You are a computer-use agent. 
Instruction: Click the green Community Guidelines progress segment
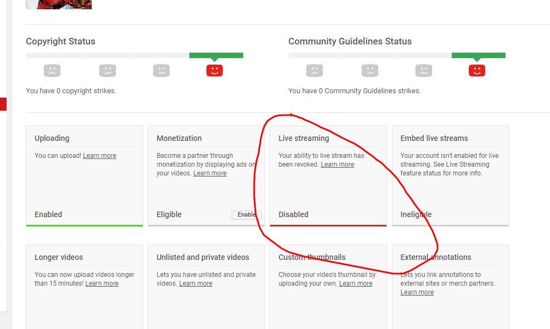click(x=479, y=55)
